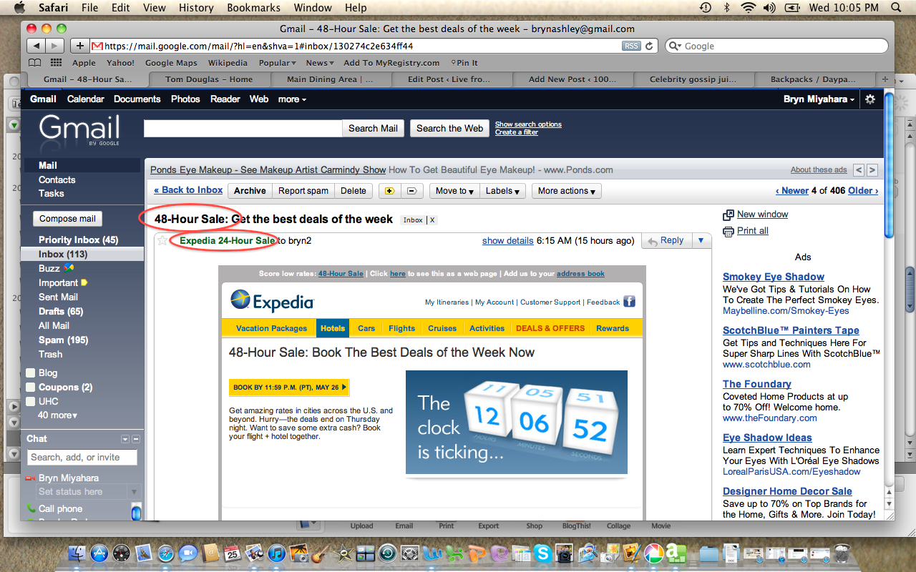The width and height of the screenshot is (916, 572).
Task: Click the show details link
Action: (507, 241)
